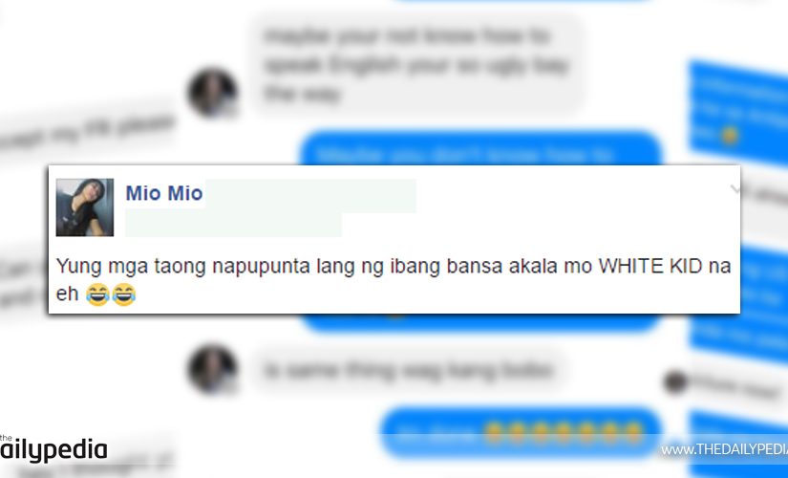This screenshot has width=788, height=478.
Task: Select the post text about WHITE KID
Action: coord(393,280)
